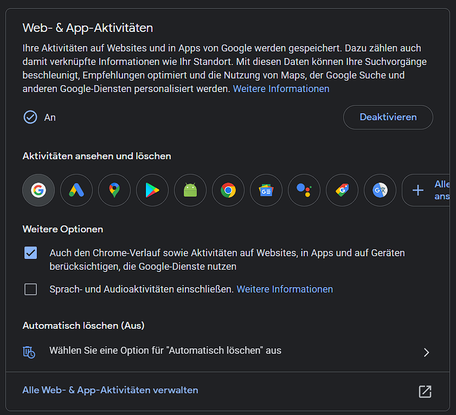Open Google Assistant activity icon
The width and height of the screenshot is (456, 415).
click(x=304, y=190)
